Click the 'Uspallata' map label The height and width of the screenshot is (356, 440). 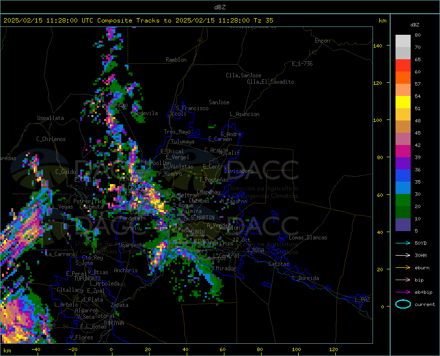tap(50, 118)
